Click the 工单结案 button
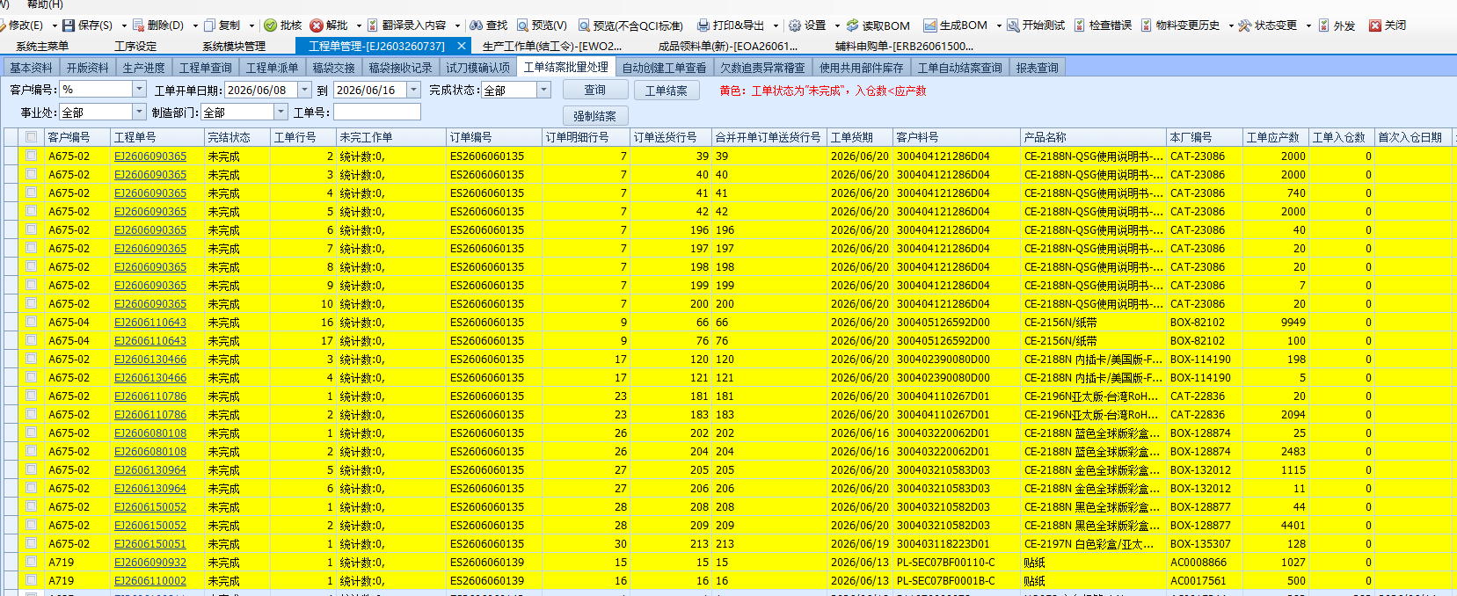 pos(667,91)
